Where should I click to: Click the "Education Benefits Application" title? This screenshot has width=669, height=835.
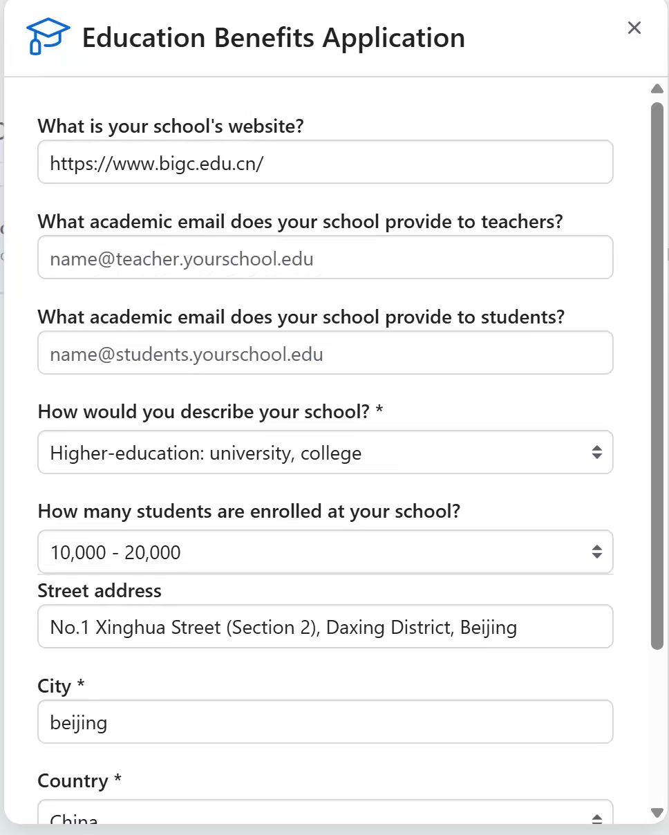coord(273,37)
